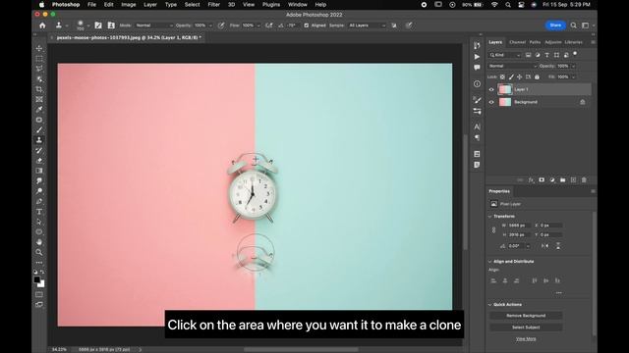629x353 pixels.
Task: Select the Eraser tool
Action: click(x=39, y=161)
